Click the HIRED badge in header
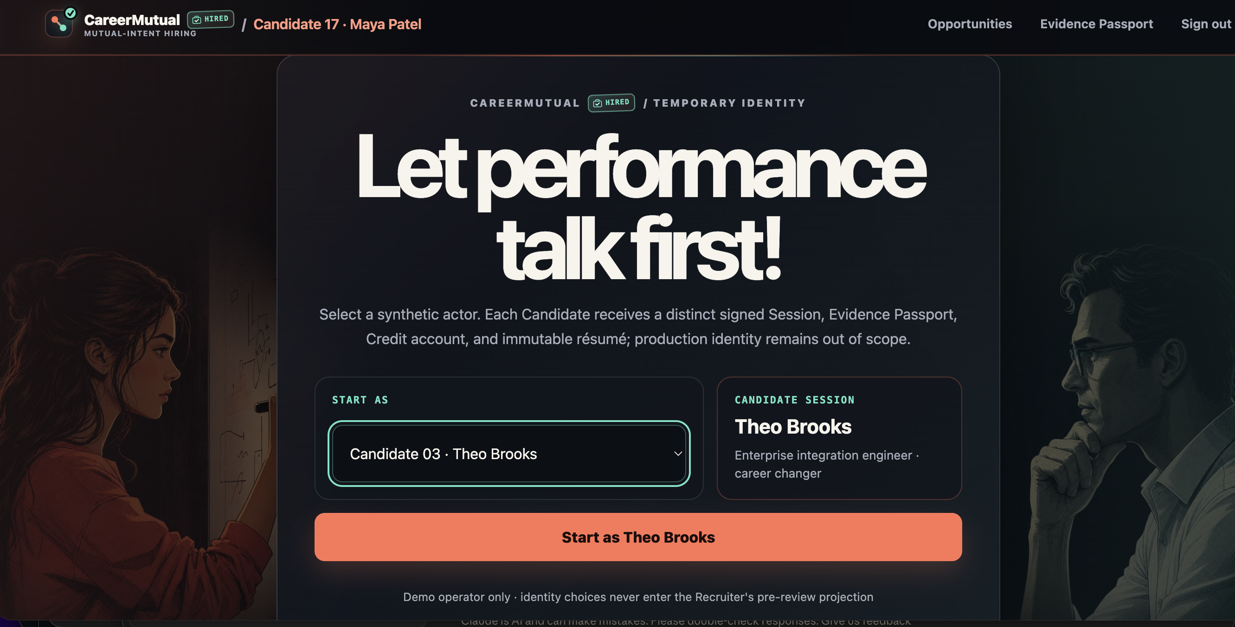 click(x=211, y=19)
